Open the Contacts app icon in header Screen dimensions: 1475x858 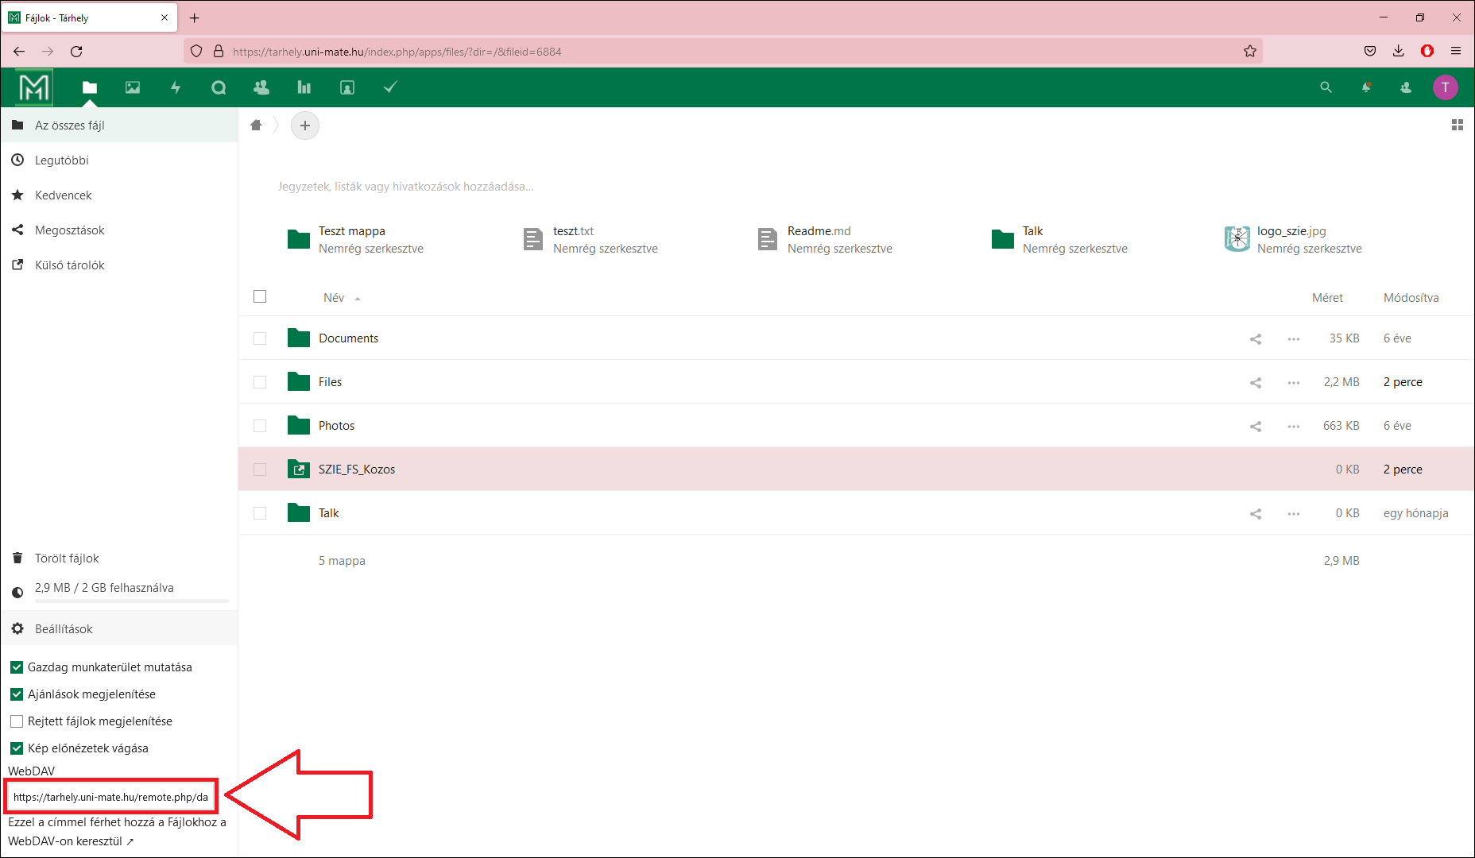261,87
